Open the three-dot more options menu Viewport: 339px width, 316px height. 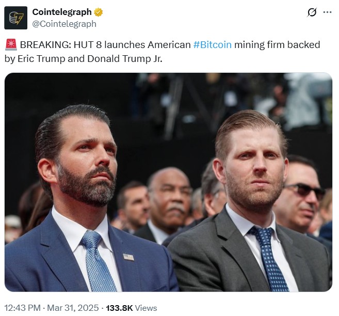tap(327, 12)
